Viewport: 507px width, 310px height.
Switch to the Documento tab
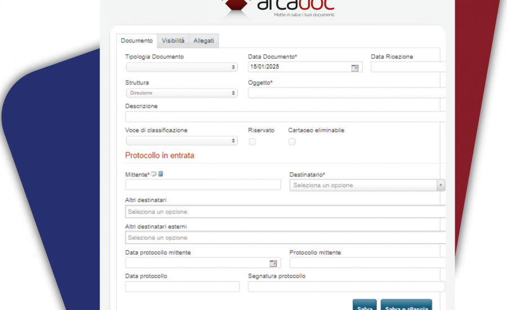(x=137, y=41)
